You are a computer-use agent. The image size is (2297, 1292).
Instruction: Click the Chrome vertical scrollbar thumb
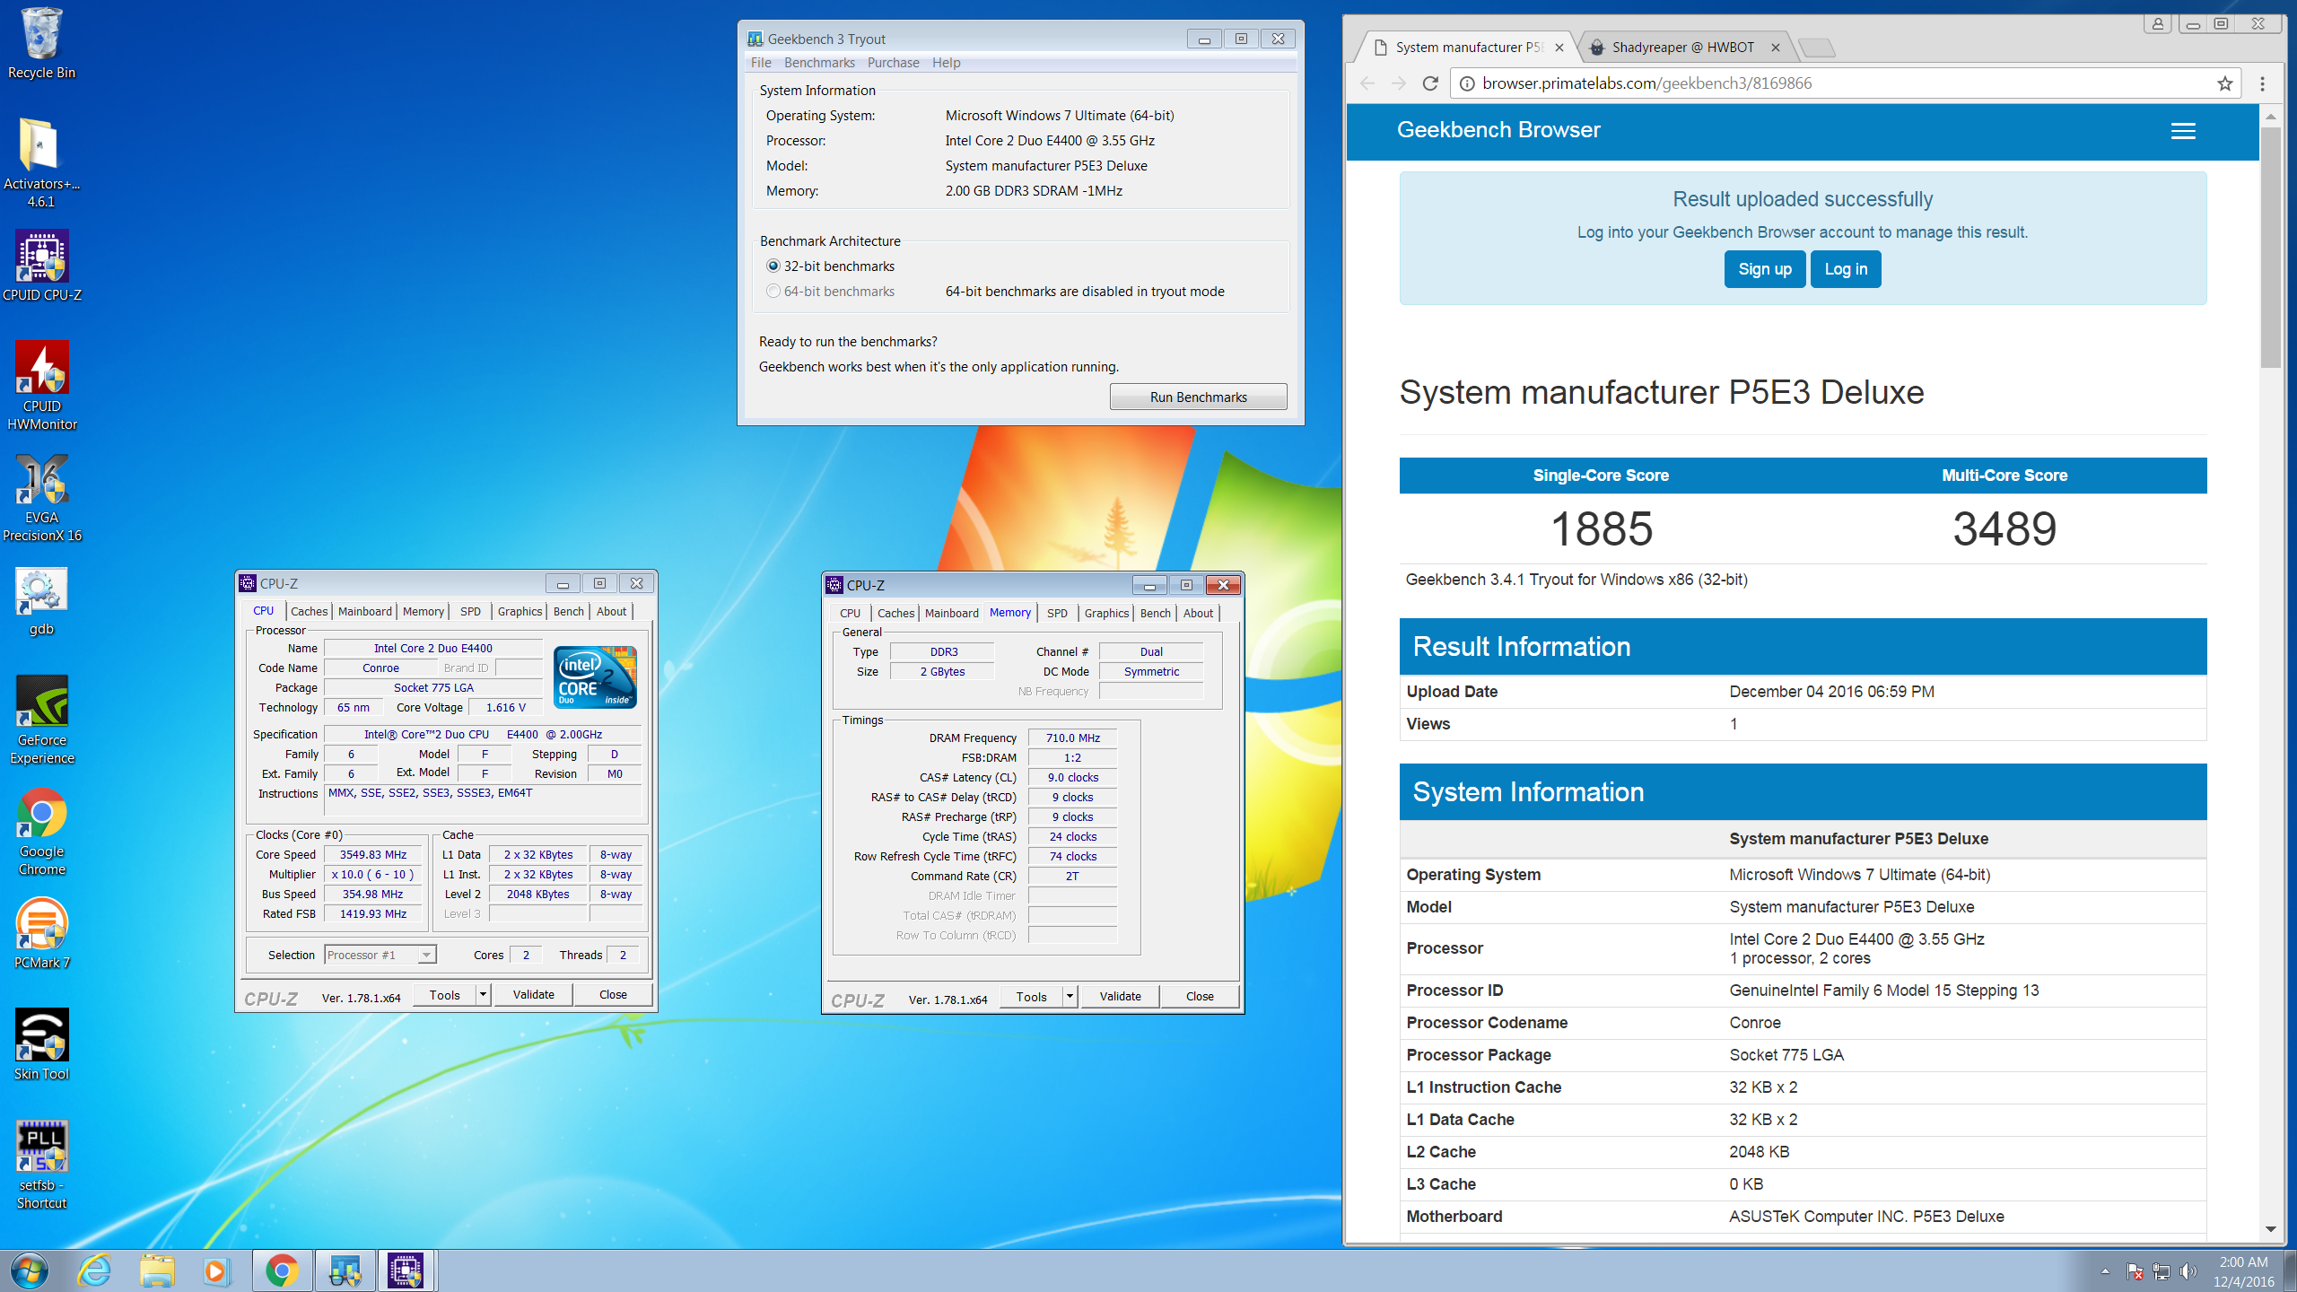2270,247
